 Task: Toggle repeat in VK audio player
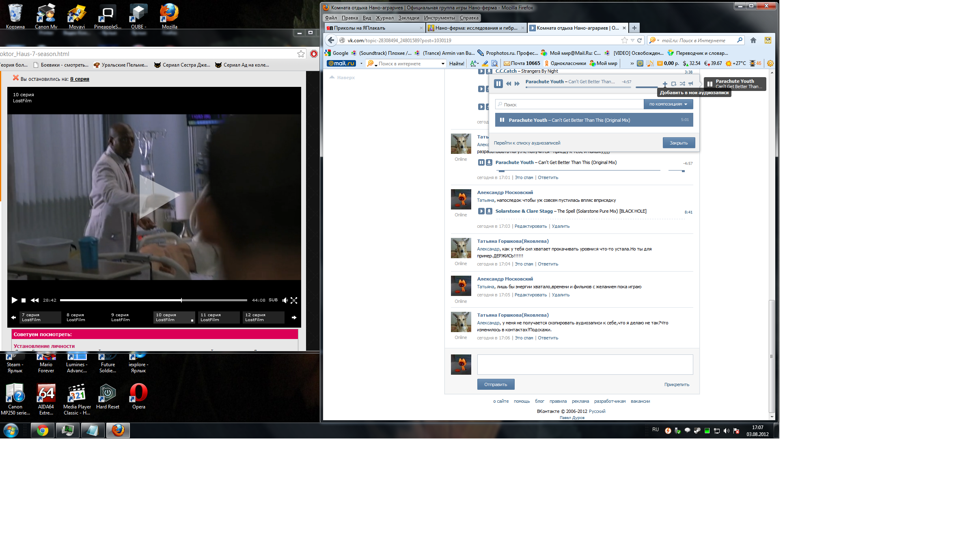point(674,84)
